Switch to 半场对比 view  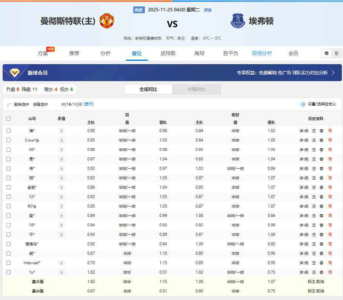tap(196, 89)
